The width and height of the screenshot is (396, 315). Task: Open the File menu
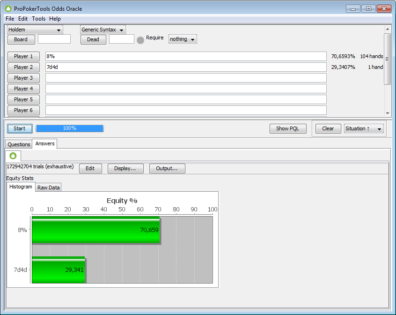tap(10, 19)
